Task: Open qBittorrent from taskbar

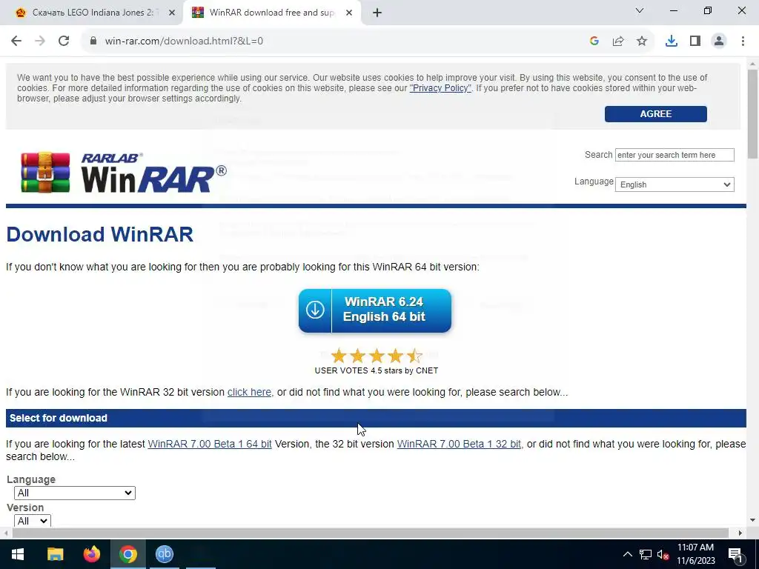Action: point(165,554)
